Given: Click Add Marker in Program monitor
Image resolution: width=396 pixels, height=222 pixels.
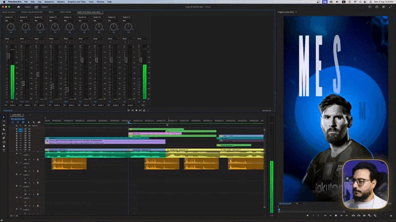Looking at the screenshot, I should [x=307, y=216].
